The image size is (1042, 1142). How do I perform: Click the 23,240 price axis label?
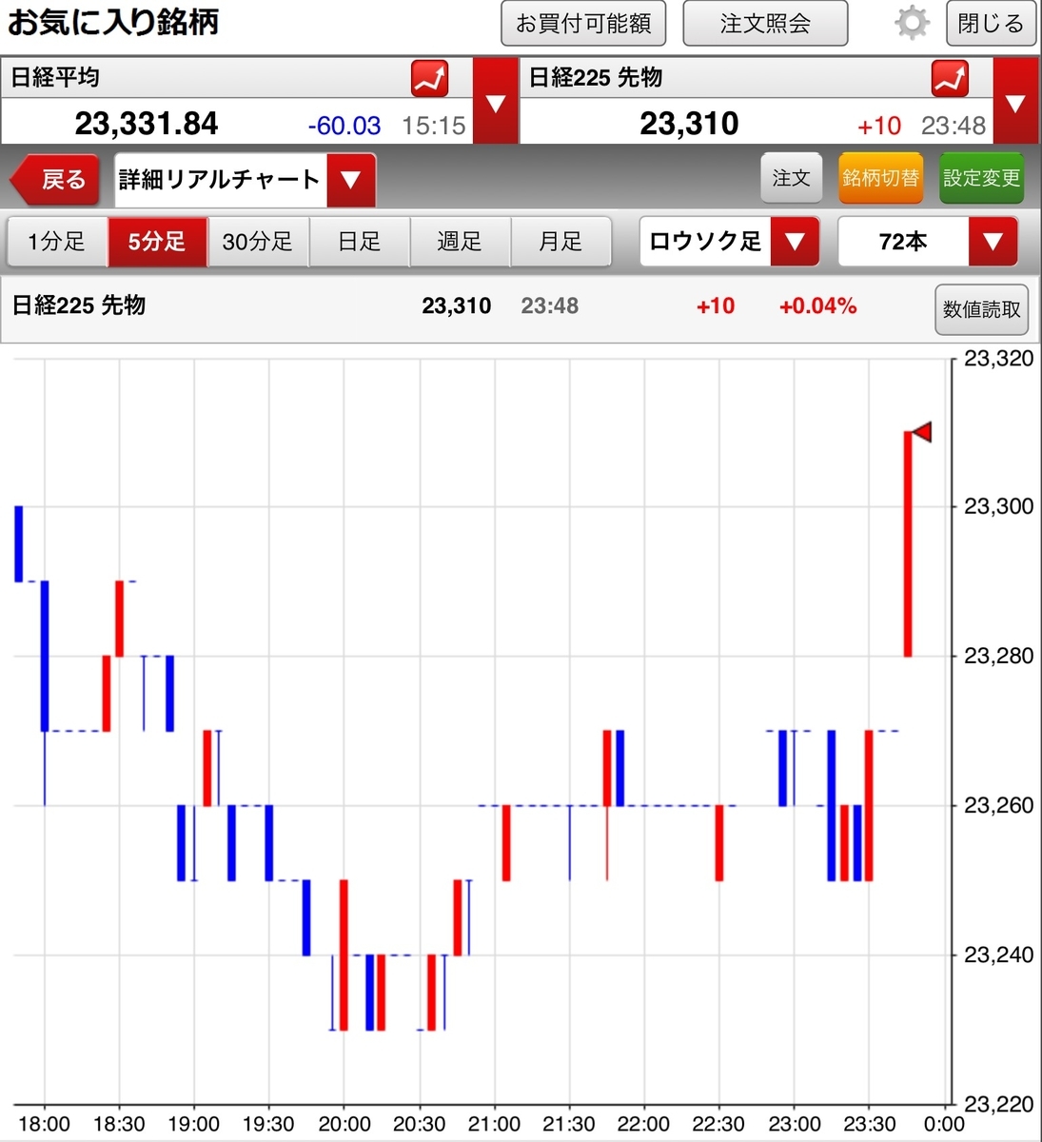pos(998,955)
